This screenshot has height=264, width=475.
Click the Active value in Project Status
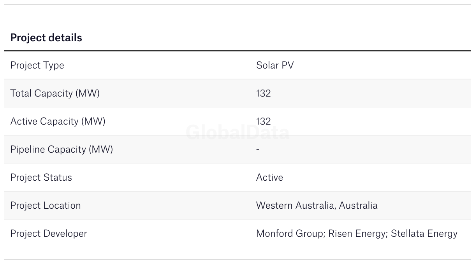coord(269,177)
